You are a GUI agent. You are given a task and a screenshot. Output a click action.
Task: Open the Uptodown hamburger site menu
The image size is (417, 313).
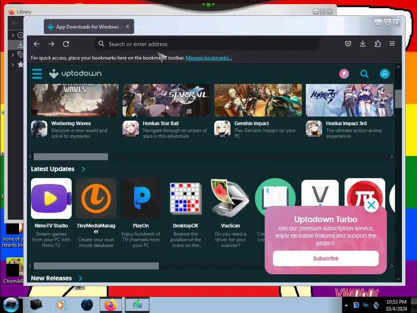pyautogui.click(x=37, y=74)
